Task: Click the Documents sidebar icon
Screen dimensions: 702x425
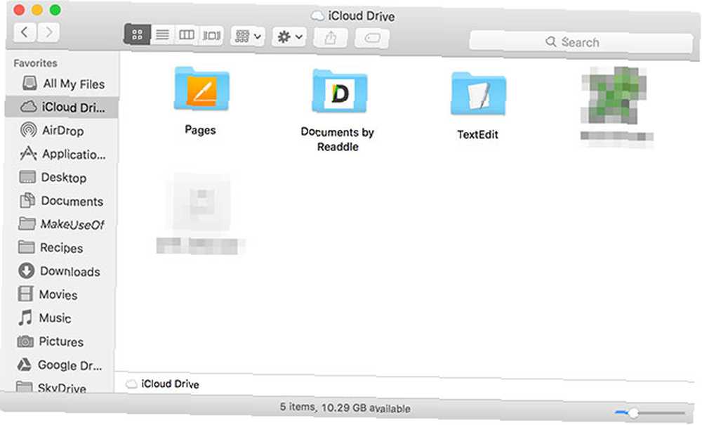Action: click(27, 200)
